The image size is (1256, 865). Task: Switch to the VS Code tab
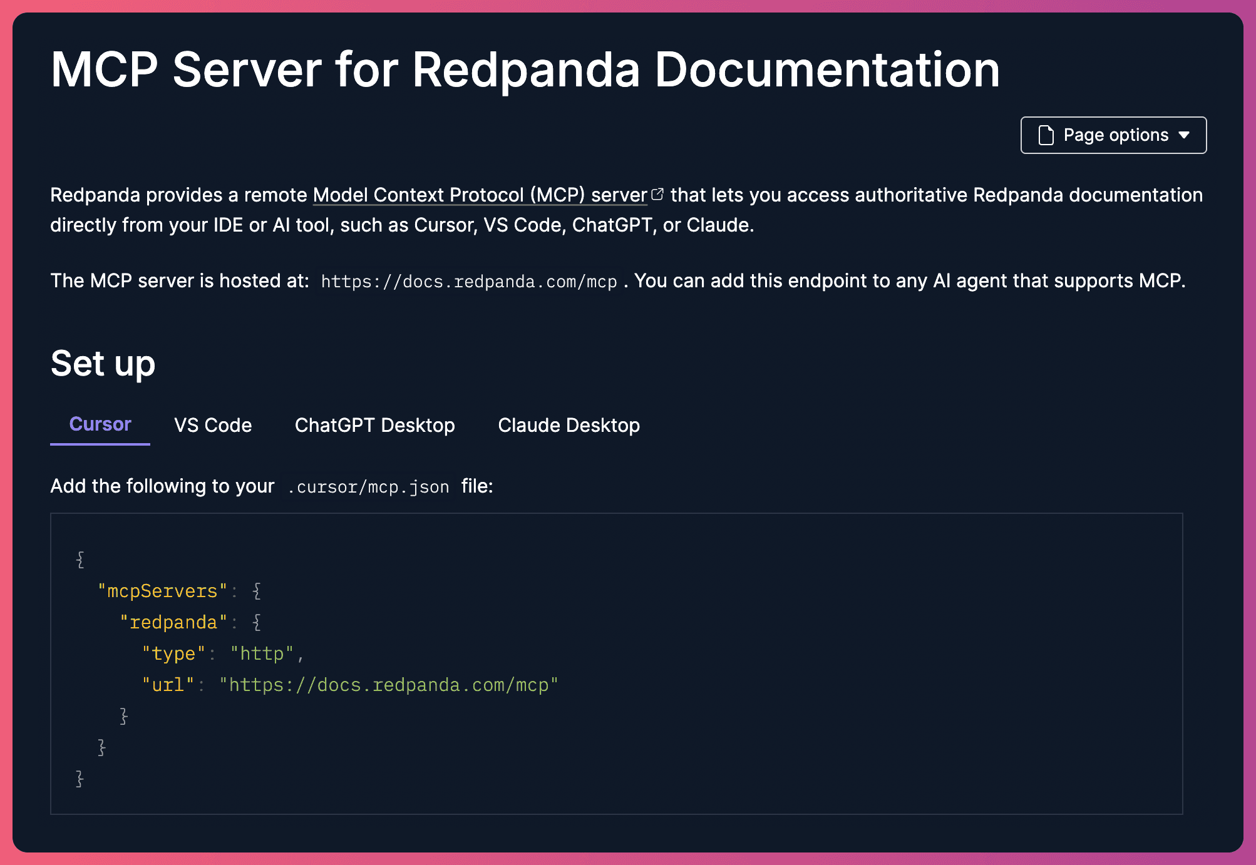coord(213,426)
